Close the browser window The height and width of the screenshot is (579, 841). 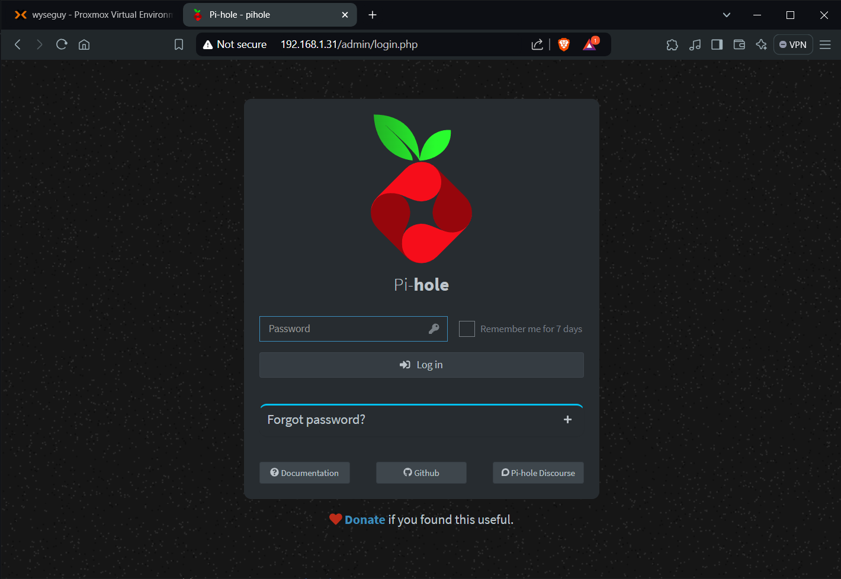(x=824, y=15)
